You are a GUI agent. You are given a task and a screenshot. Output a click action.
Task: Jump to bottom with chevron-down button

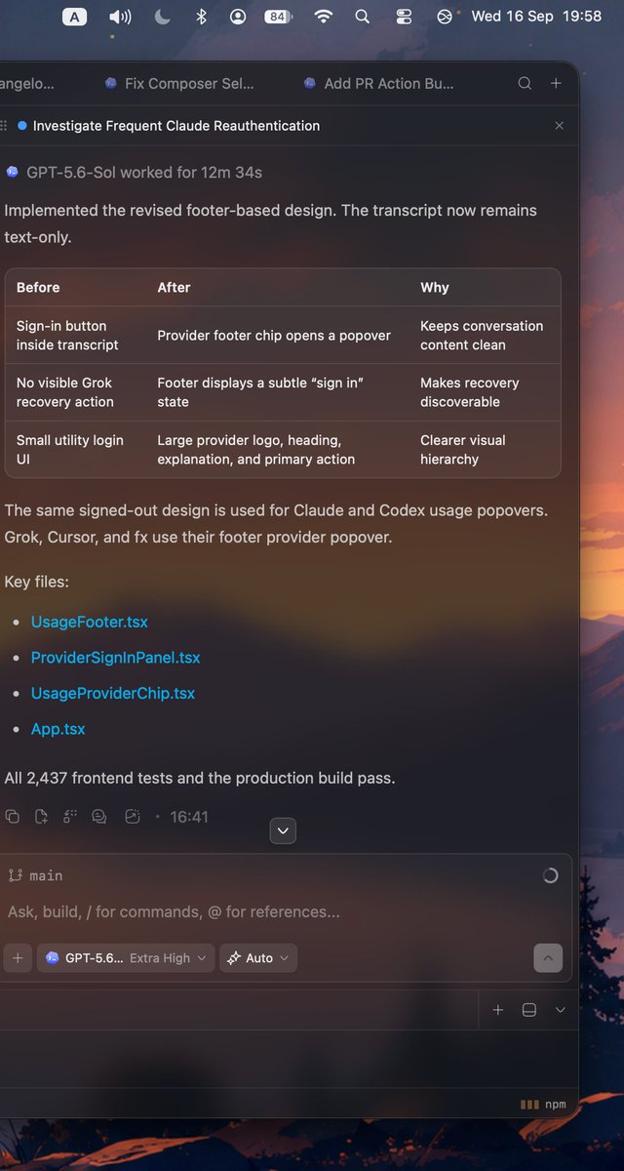click(x=283, y=830)
